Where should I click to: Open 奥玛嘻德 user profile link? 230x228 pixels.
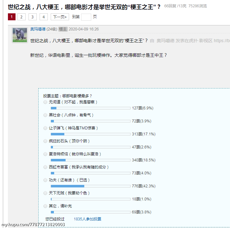tap(38, 29)
